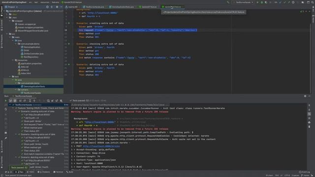Switch to DemoApplicationTests.java editor tab

tap(122, 7)
